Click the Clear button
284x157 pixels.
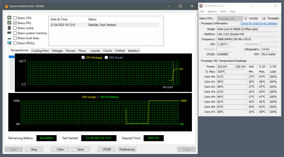point(60,149)
